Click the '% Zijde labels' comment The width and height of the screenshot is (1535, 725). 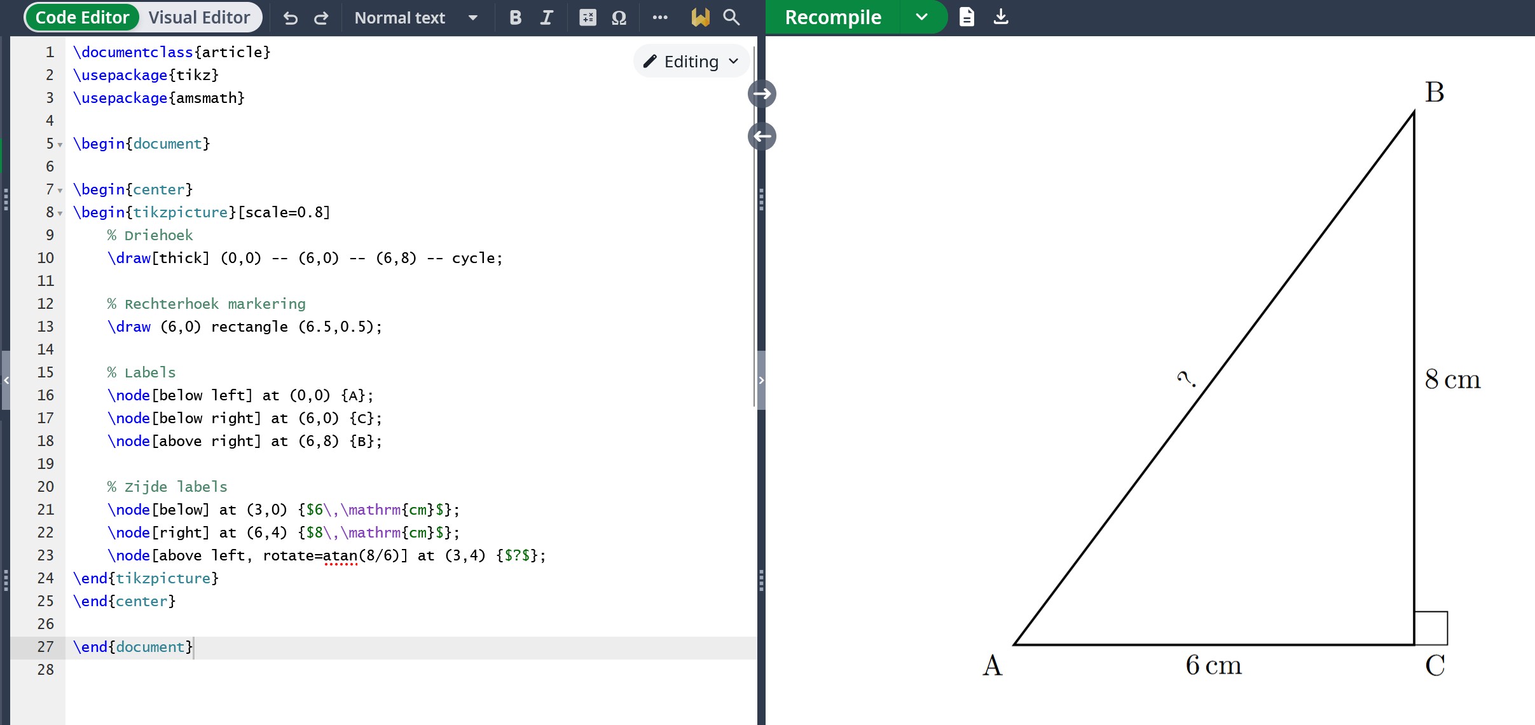pos(167,487)
